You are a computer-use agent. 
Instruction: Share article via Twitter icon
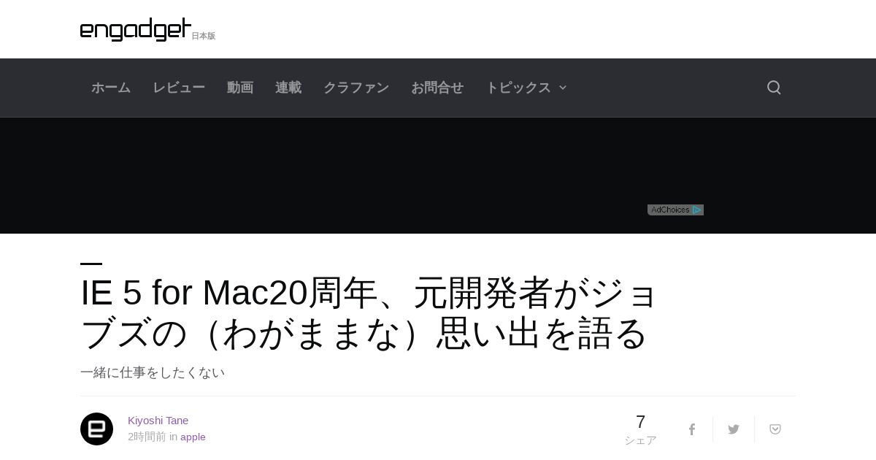pos(734,429)
